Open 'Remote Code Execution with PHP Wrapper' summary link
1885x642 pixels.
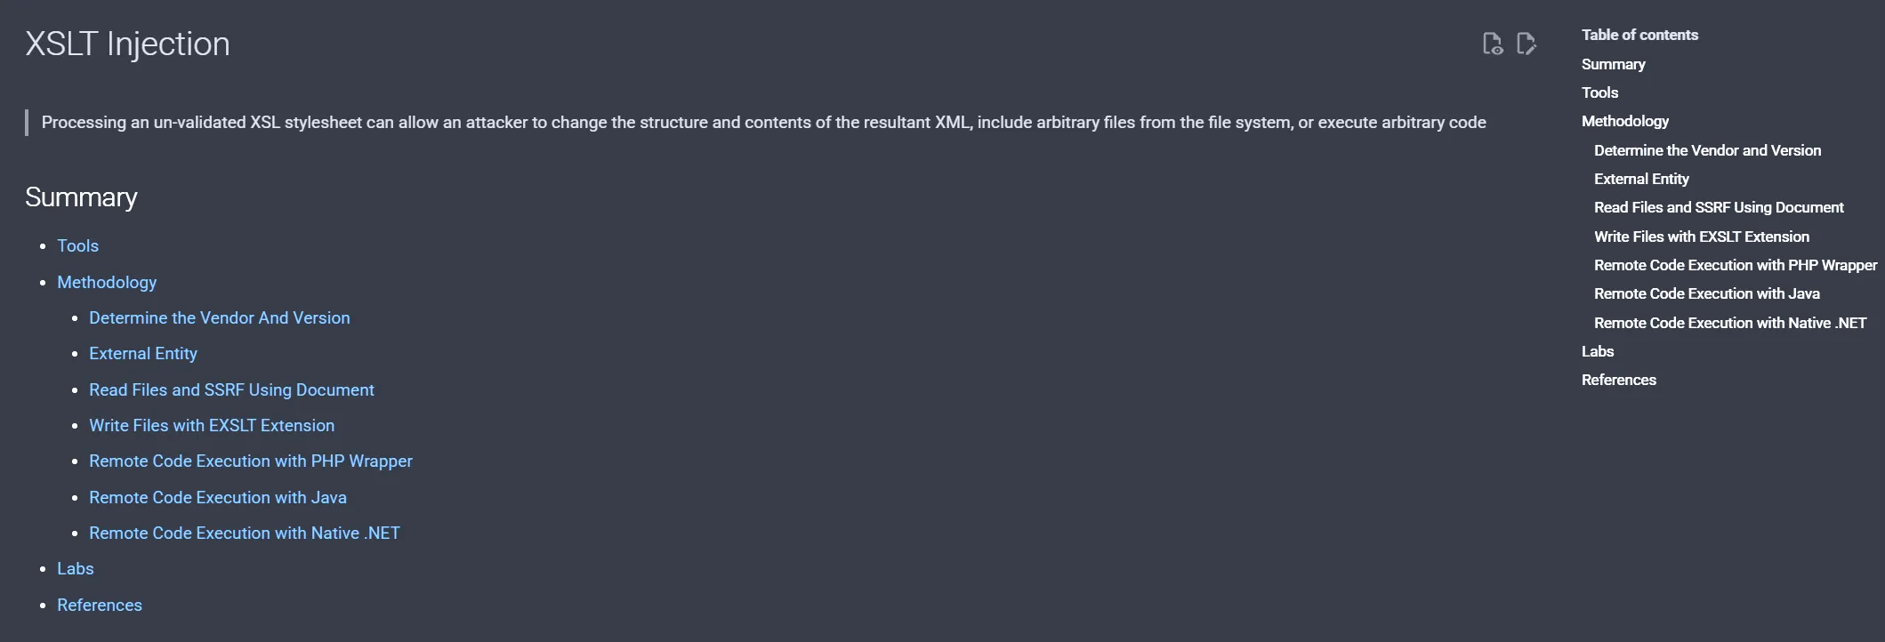click(251, 461)
